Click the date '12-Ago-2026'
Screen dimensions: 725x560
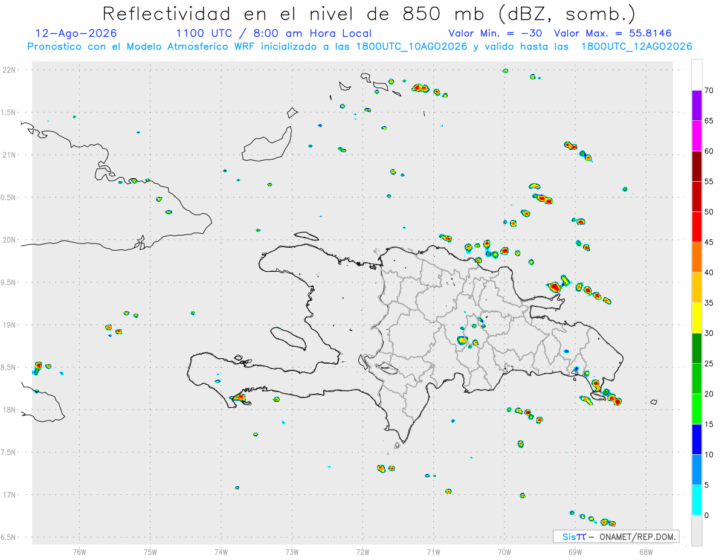click(76, 33)
